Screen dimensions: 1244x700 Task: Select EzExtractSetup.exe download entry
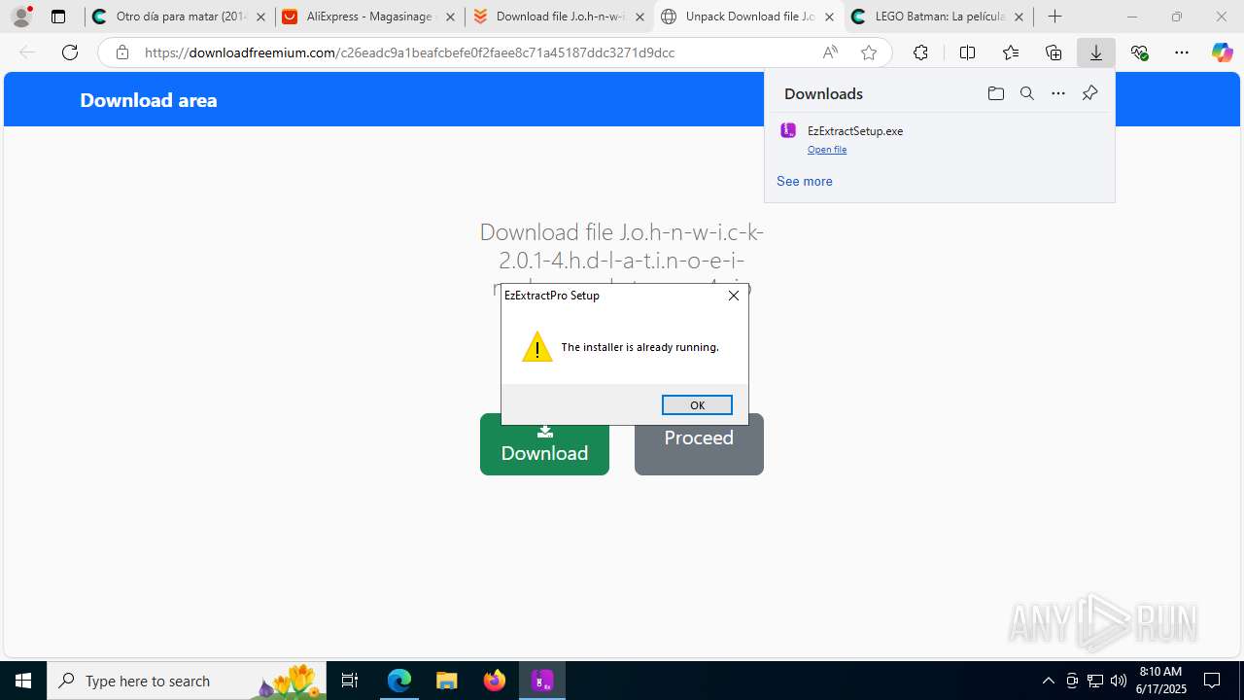pyautogui.click(x=940, y=139)
